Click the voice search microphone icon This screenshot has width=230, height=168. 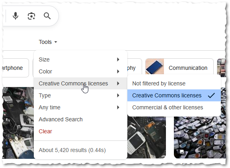[x=16, y=16]
